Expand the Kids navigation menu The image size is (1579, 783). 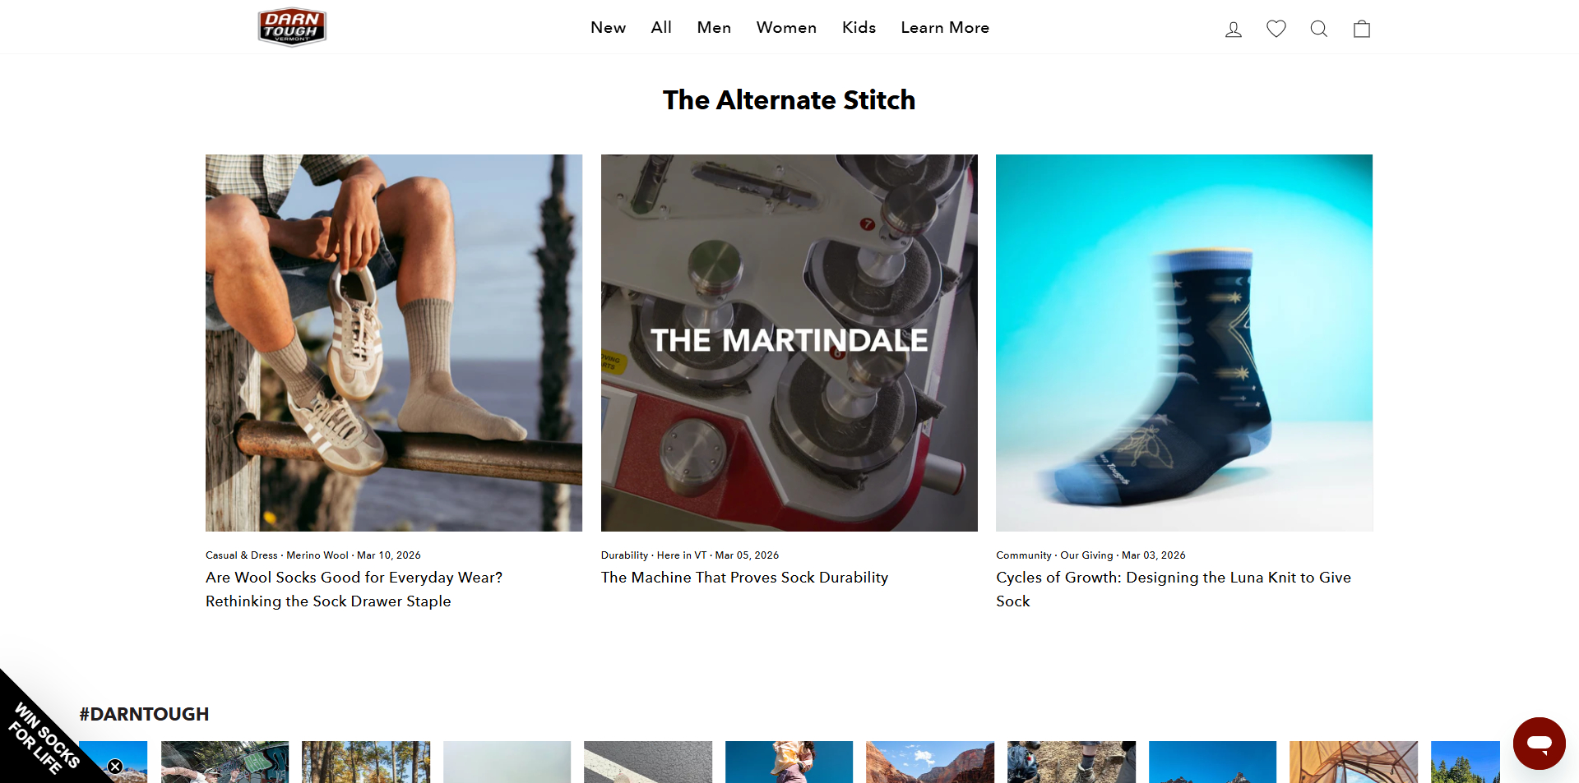859,27
